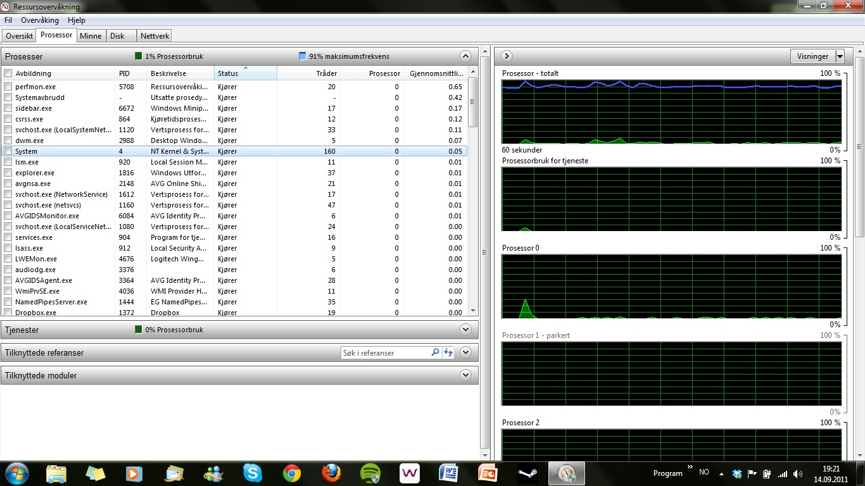The image size is (865, 486).
Task: Switch to the Minne tab
Action: pos(91,36)
